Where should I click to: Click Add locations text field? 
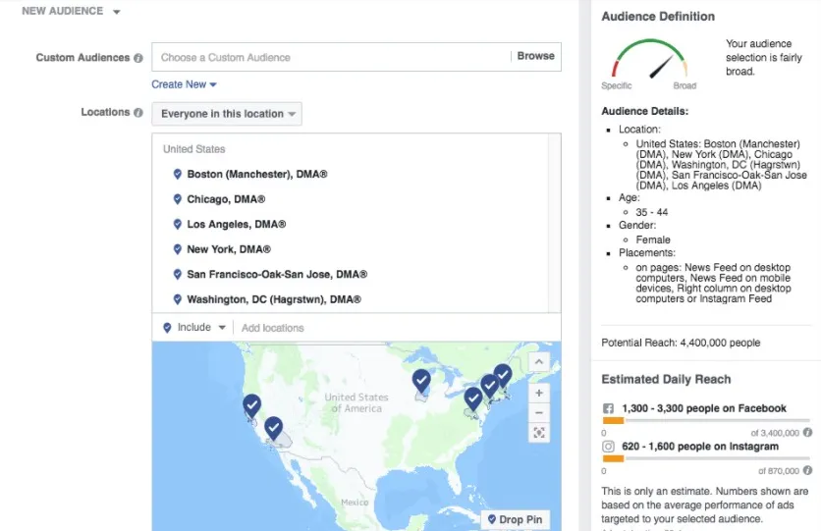(x=393, y=328)
